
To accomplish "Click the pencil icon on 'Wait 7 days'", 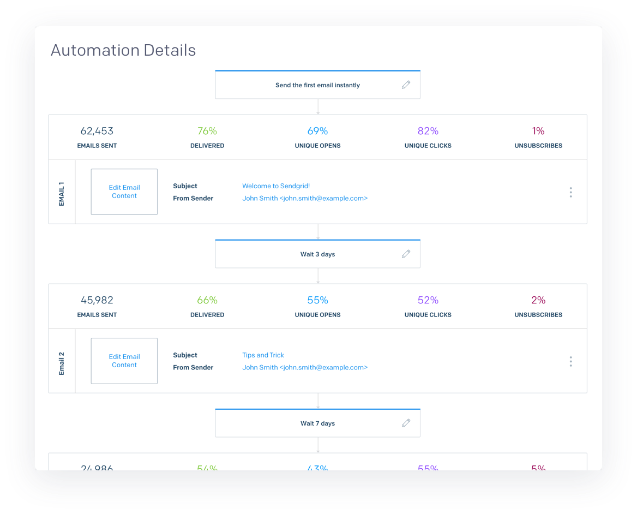I will click(406, 423).
